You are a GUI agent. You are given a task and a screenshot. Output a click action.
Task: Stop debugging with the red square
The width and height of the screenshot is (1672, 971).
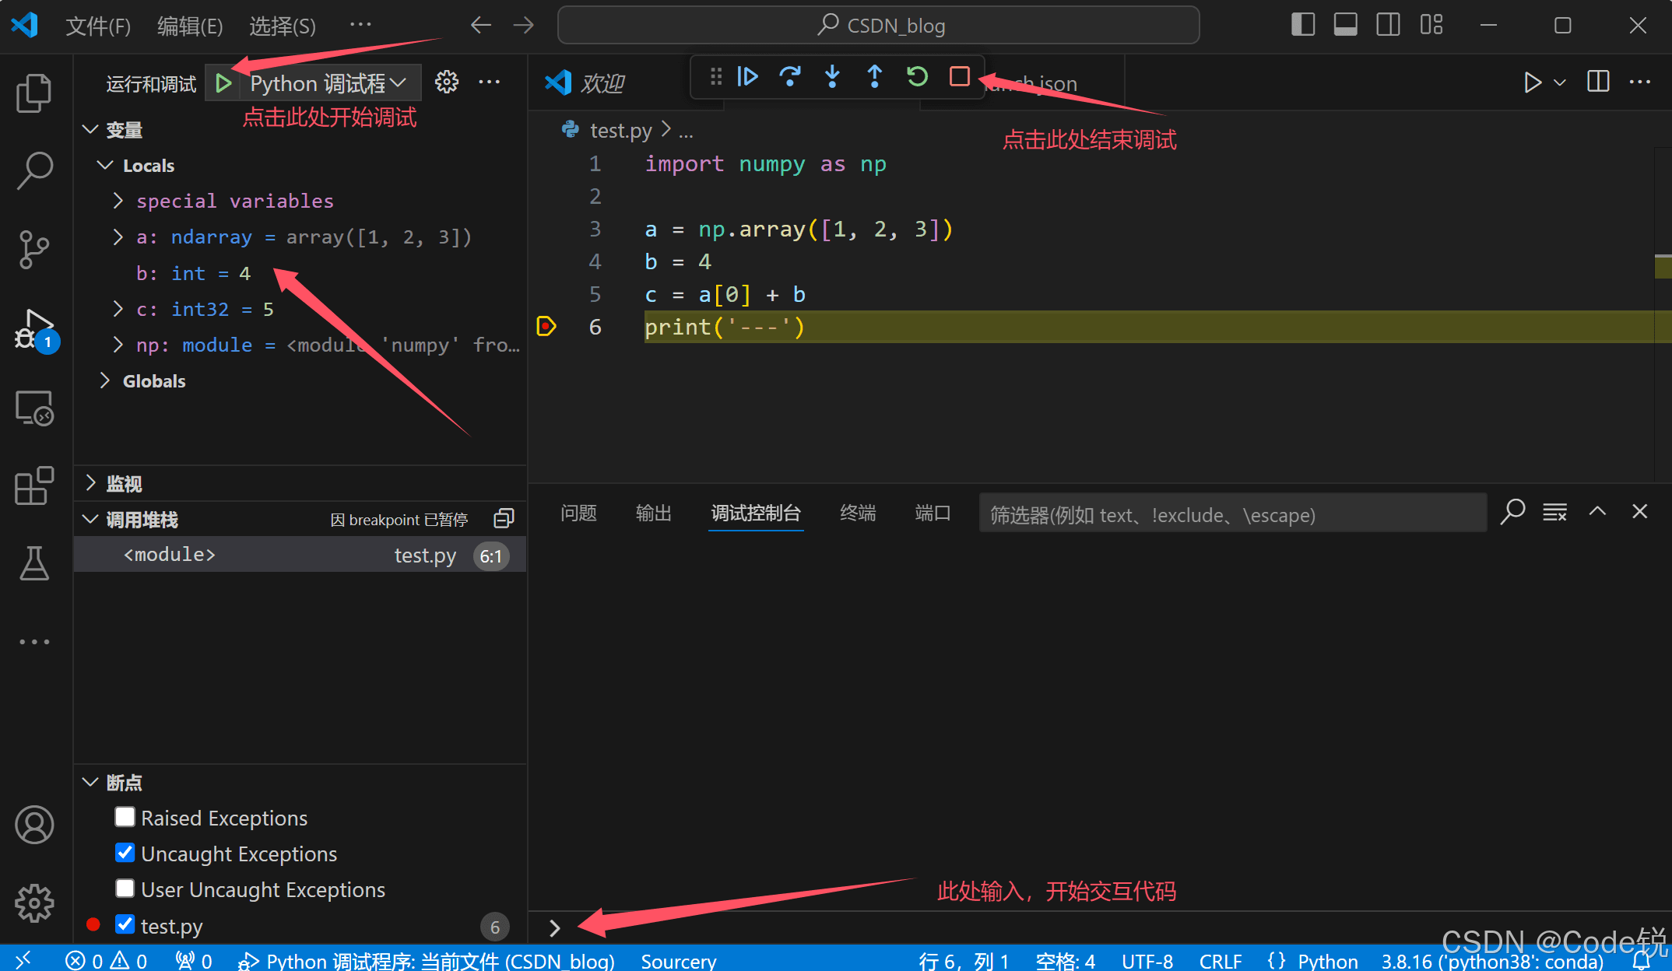(x=959, y=77)
